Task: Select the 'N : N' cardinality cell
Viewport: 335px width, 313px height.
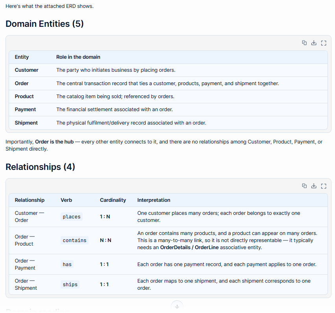Action: (105, 240)
